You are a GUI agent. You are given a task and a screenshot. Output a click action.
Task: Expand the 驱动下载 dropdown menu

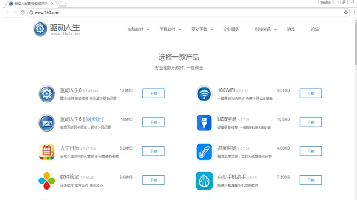click(x=202, y=30)
